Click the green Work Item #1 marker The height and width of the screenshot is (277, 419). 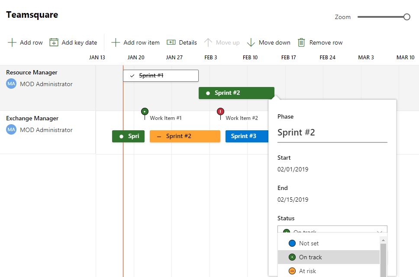145,112
